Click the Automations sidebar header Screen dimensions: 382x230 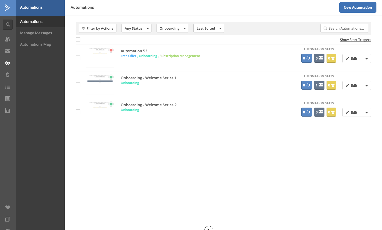pos(40,8)
